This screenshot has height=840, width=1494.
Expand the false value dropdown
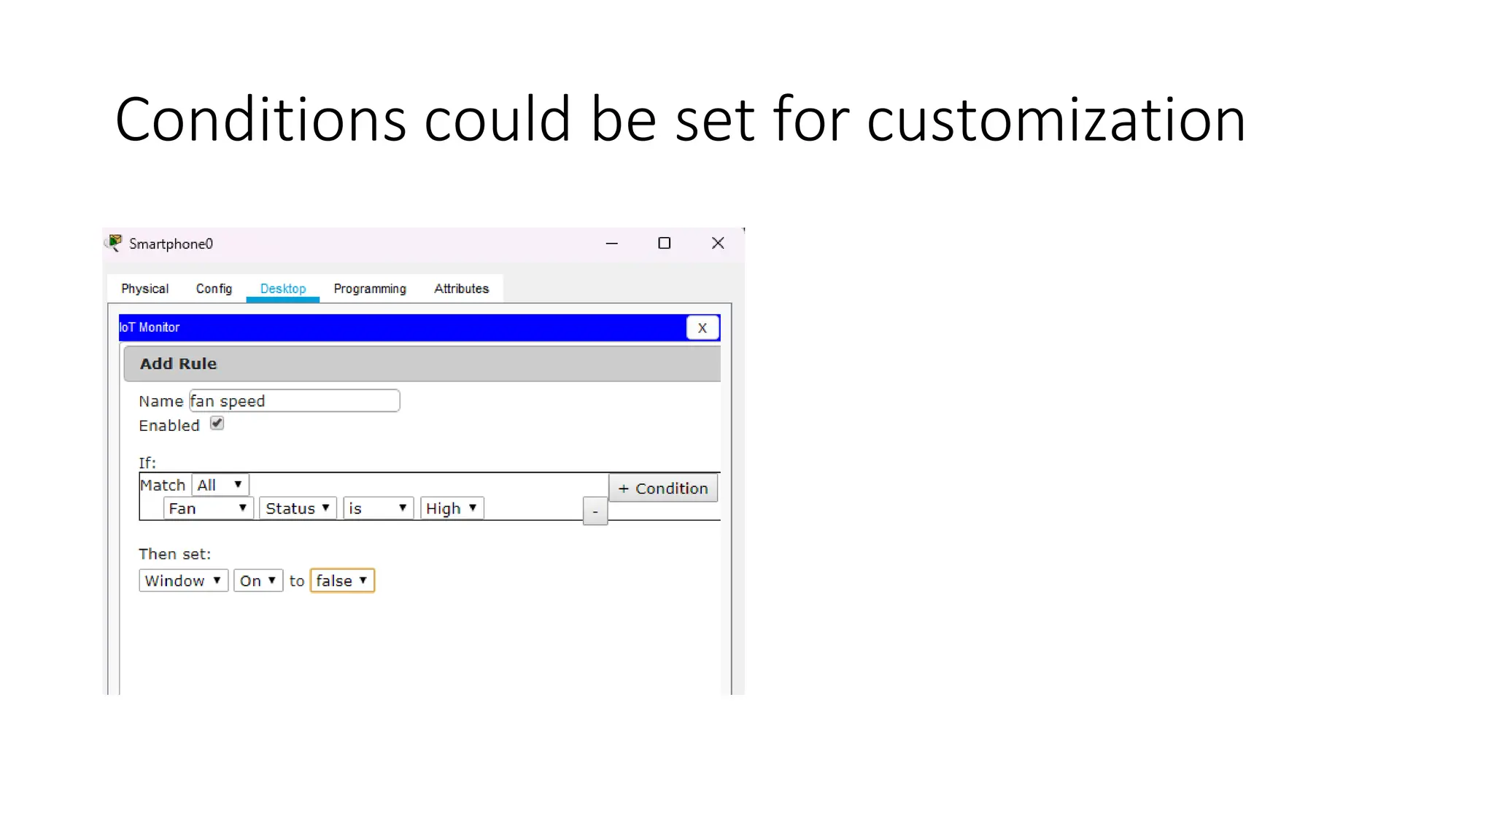point(342,580)
